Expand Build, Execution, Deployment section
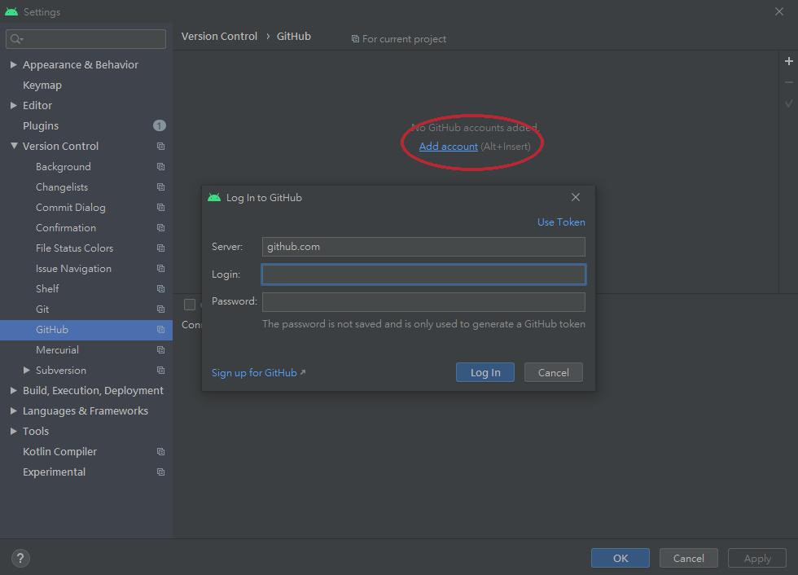Screen dimensions: 798x575 [13, 390]
